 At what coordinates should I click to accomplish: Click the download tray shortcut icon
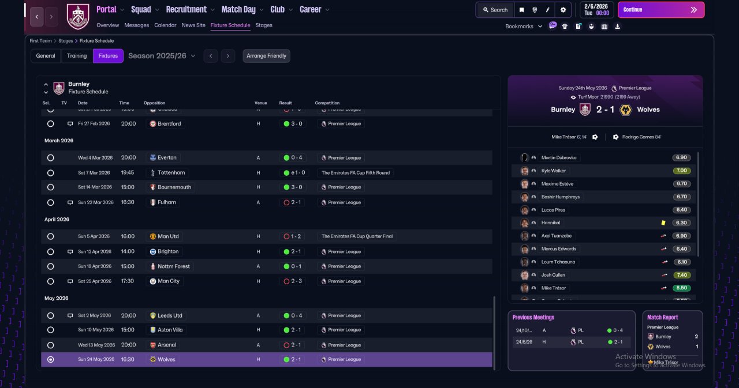tap(618, 26)
